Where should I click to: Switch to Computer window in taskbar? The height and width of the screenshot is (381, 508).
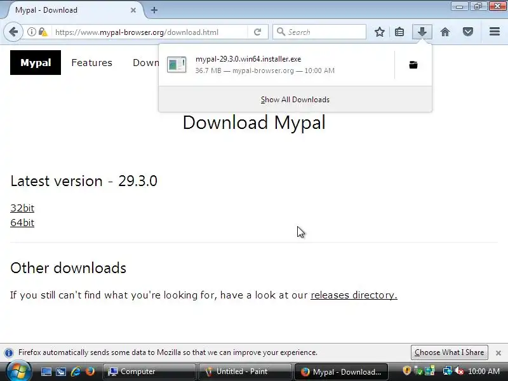(149, 371)
